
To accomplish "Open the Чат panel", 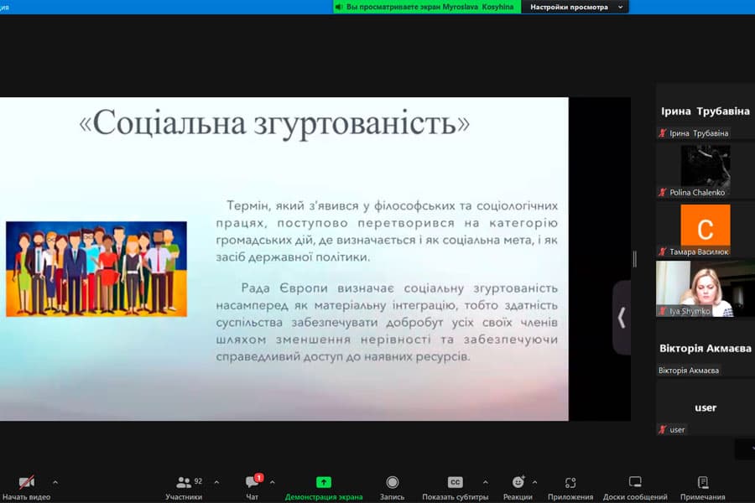I will 253,482.
